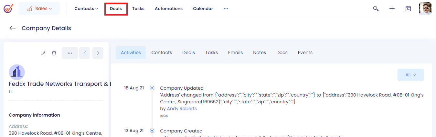Click the 13 Aug 21 timeline marker
Image resolution: width=436 pixels, height=137 pixels.
152,131
